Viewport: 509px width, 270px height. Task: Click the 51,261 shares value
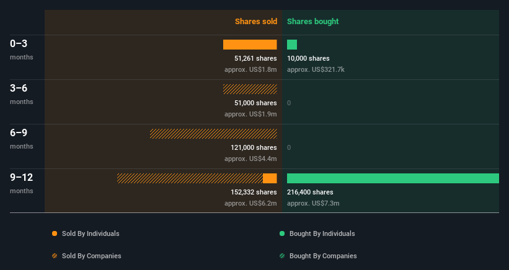pyautogui.click(x=255, y=58)
